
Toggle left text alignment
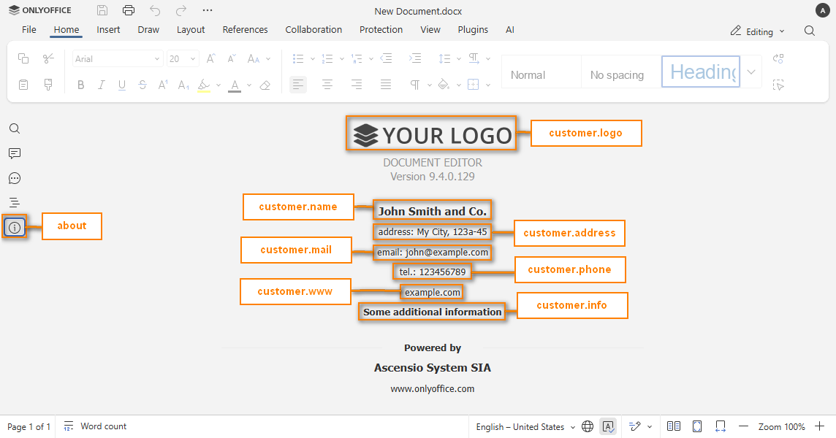point(298,85)
